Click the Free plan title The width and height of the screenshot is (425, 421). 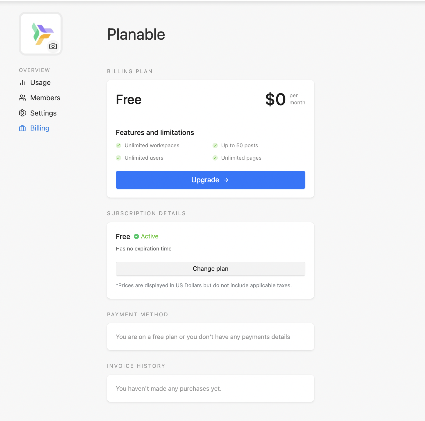click(x=129, y=100)
